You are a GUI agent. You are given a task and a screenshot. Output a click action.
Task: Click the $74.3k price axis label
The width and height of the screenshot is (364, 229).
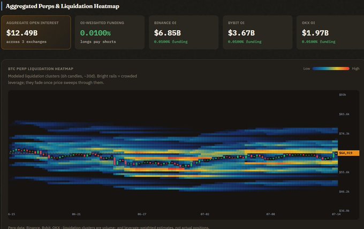point(344,133)
